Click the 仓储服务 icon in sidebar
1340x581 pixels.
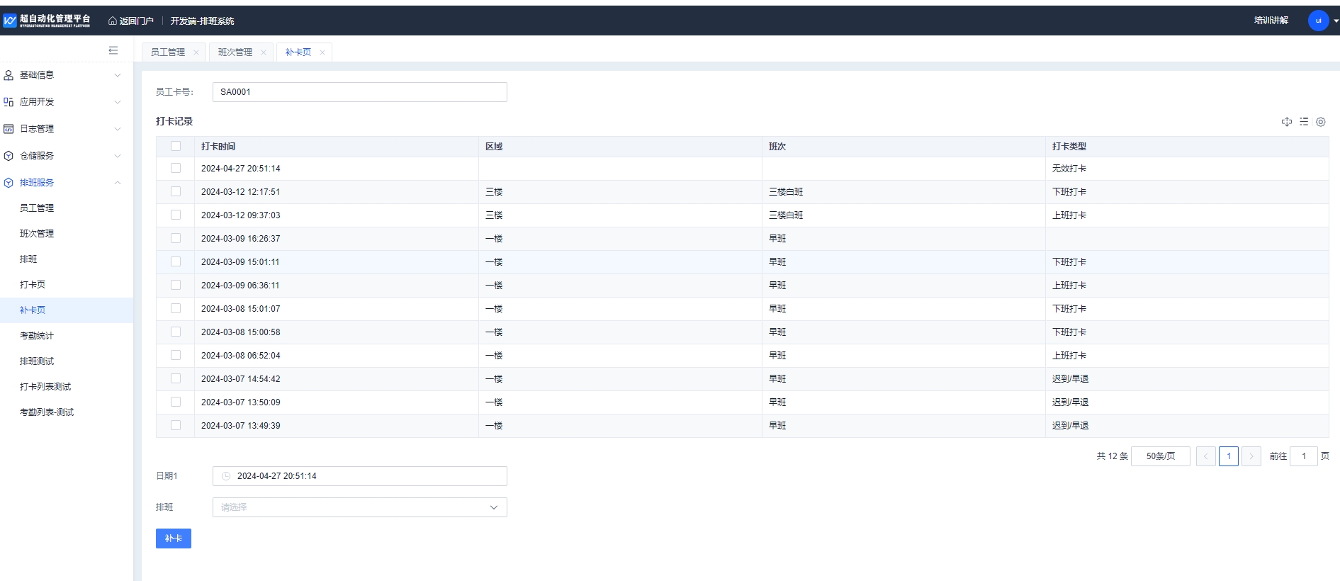click(9, 156)
